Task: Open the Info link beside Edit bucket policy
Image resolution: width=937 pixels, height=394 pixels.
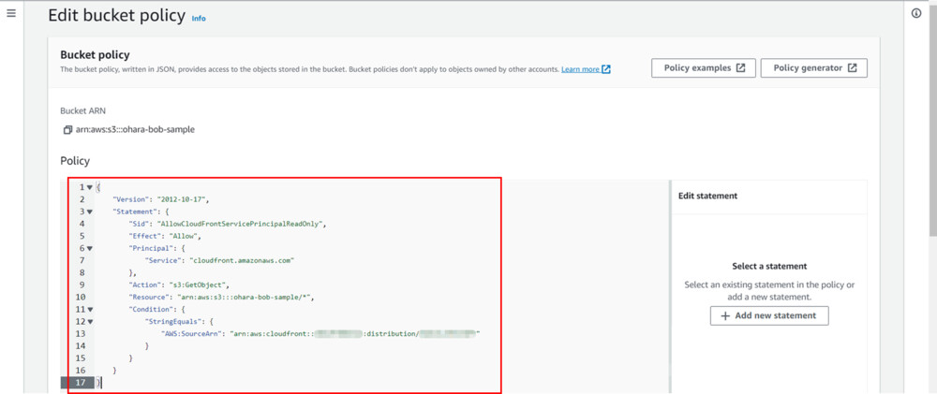Action: click(199, 19)
